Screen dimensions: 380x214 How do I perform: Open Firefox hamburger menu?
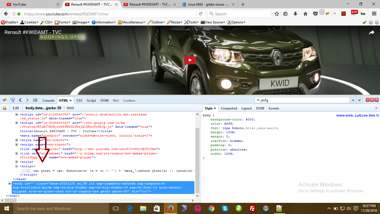(x=374, y=14)
